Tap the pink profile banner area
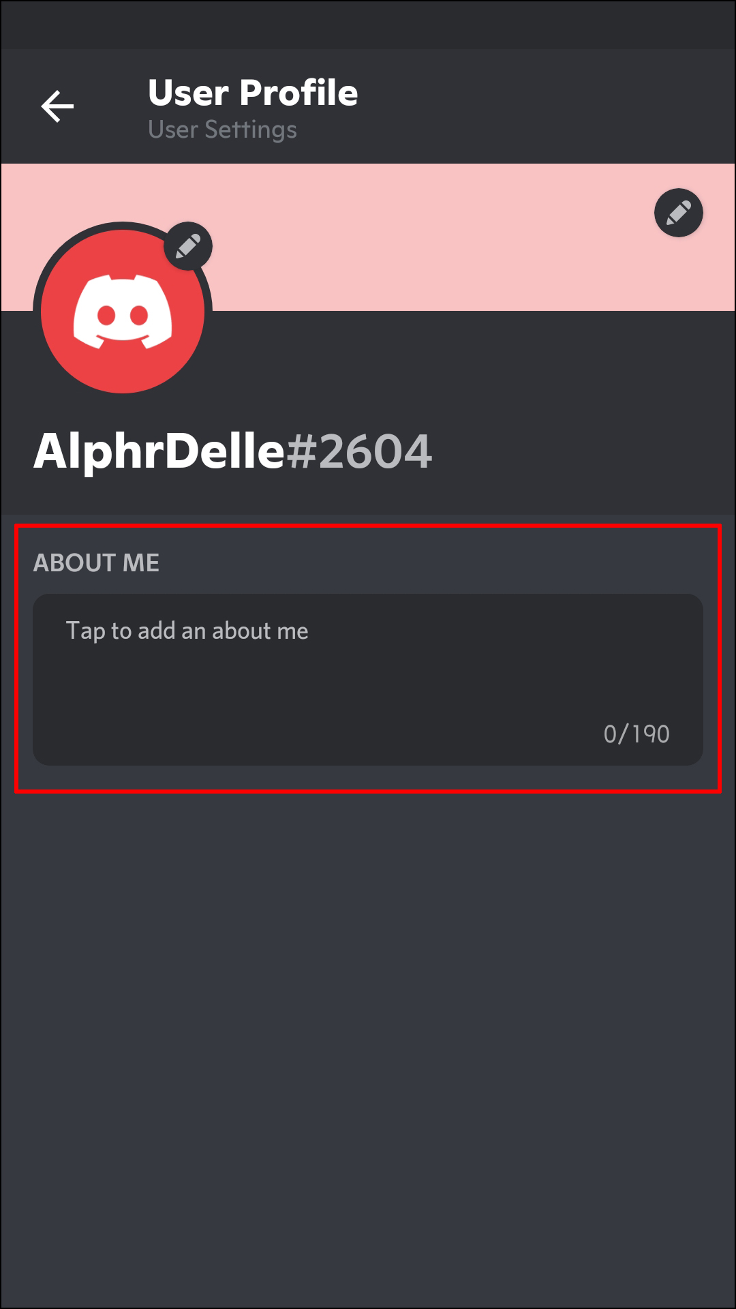736x1309 pixels. tap(436, 237)
